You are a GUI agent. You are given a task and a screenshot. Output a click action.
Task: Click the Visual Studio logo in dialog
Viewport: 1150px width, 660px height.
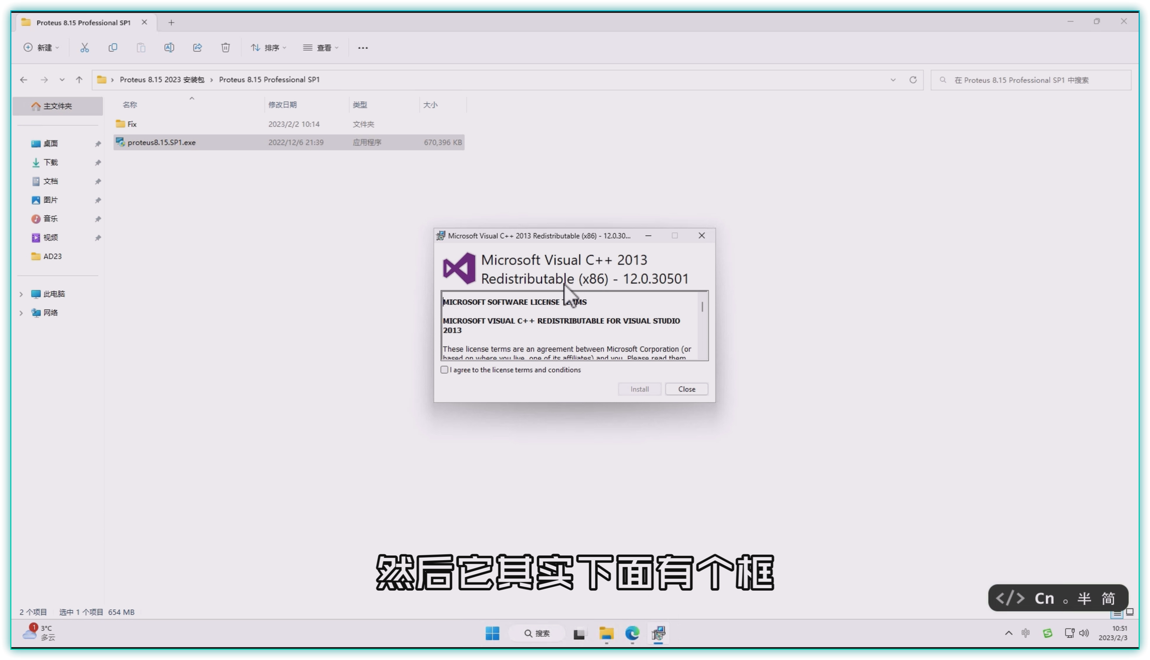[x=459, y=269]
